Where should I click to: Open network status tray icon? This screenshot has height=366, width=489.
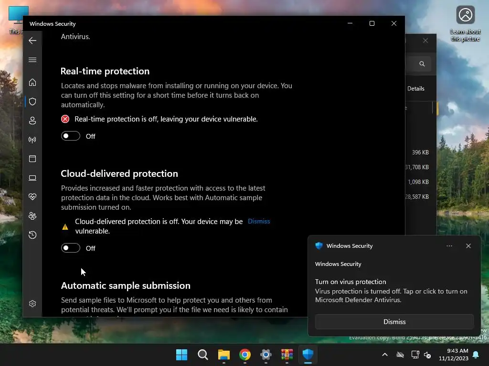pos(415,355)
